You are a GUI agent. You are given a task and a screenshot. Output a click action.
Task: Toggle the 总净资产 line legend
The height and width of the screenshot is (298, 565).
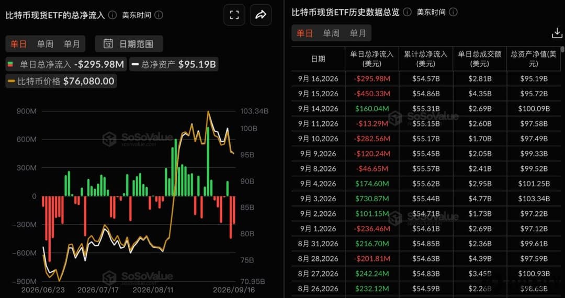click(174, 65)
